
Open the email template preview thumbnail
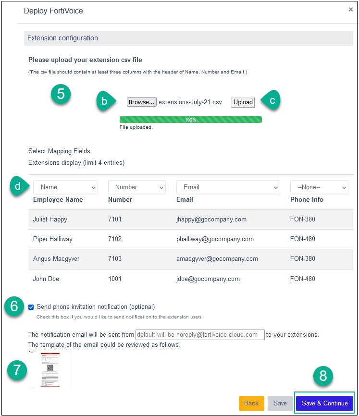pyautogui.click(x=50, y=369)
